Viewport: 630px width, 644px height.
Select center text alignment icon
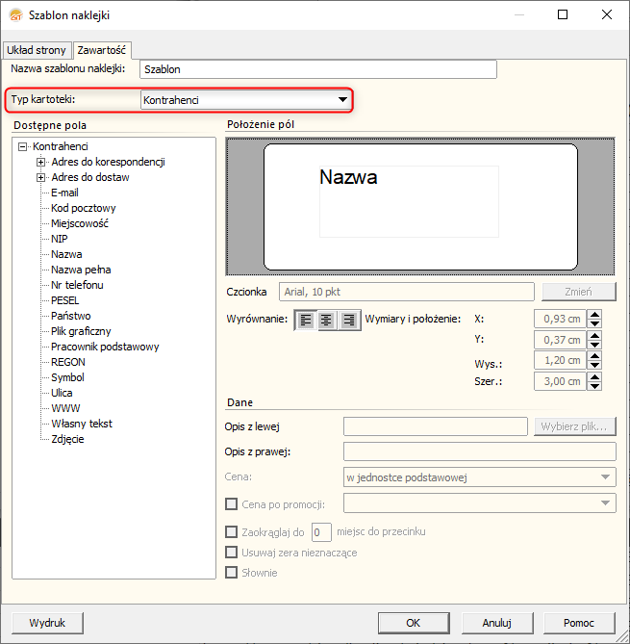326,320
